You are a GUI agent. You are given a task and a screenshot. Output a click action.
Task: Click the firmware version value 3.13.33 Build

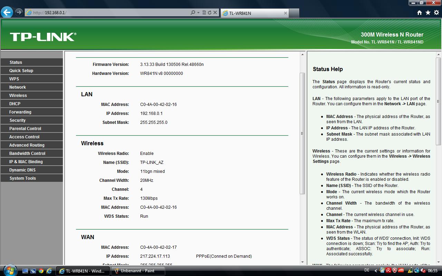(x=172, y=65)
